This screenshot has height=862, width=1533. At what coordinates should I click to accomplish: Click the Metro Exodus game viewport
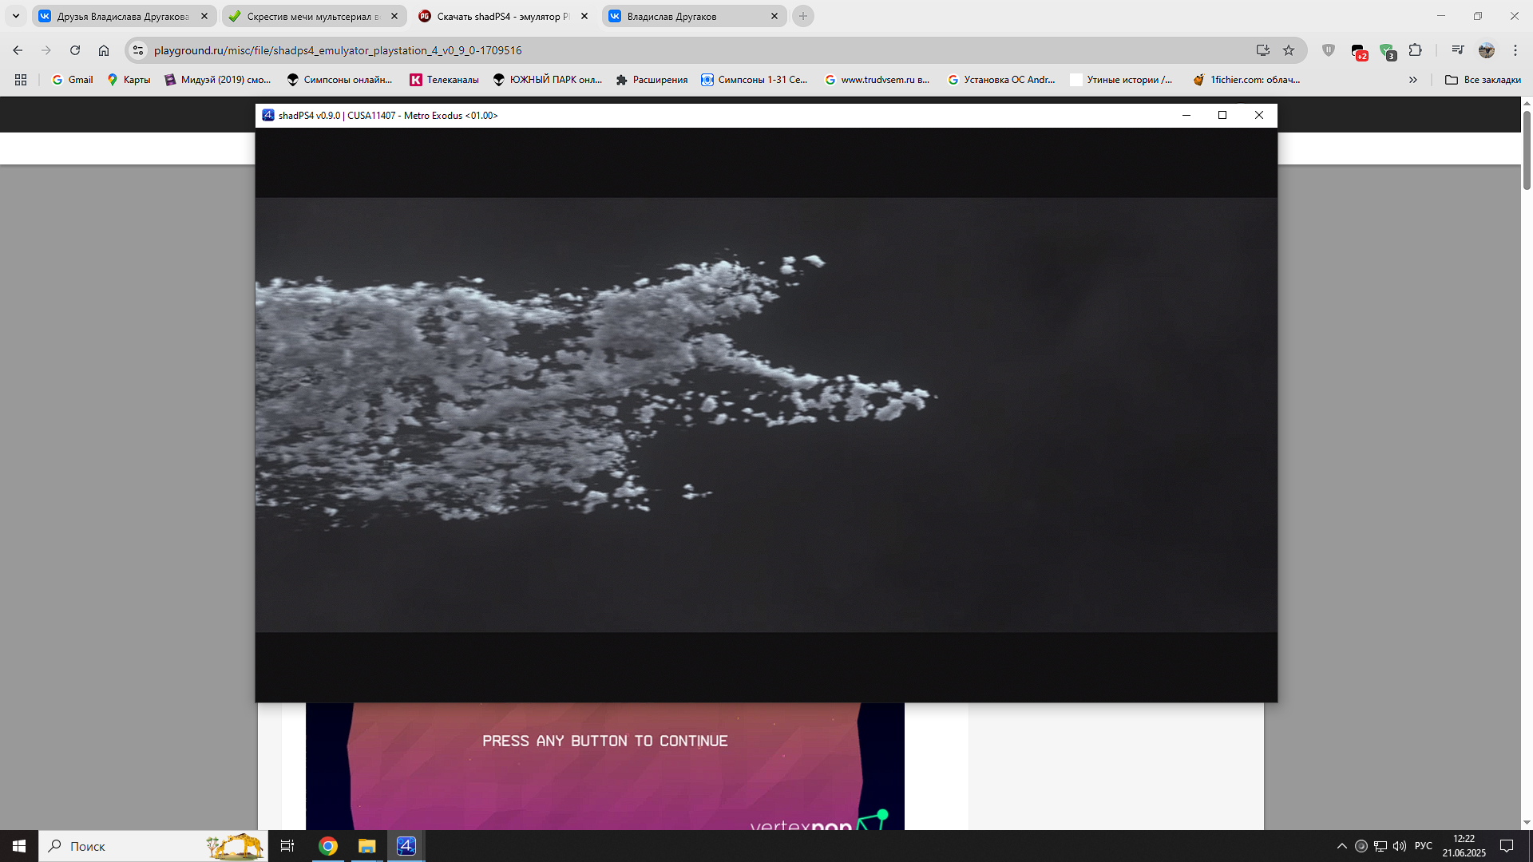point(766,415)
